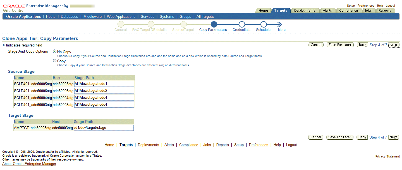Open the Jobs tab
This screenshot has width=402, height=170.
368,11
